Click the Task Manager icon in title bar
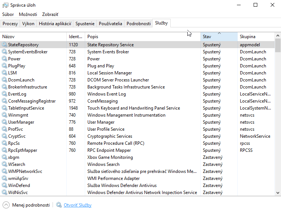281x214 pixels. (6, 5)
